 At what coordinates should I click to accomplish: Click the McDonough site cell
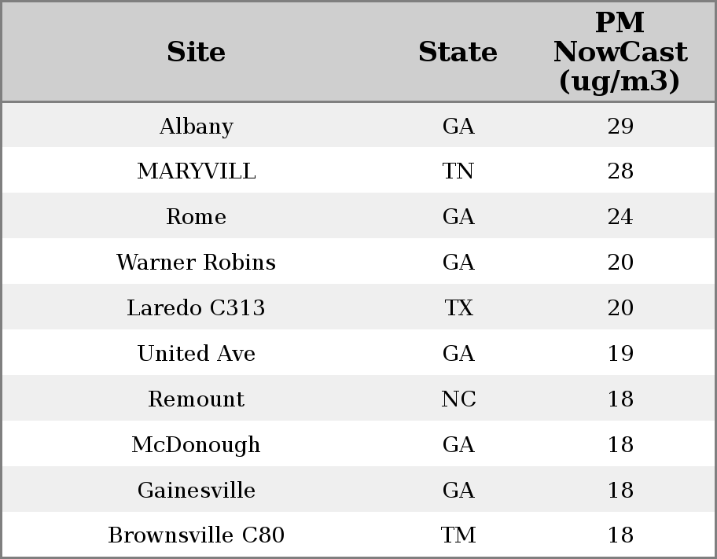coord(197,445)
